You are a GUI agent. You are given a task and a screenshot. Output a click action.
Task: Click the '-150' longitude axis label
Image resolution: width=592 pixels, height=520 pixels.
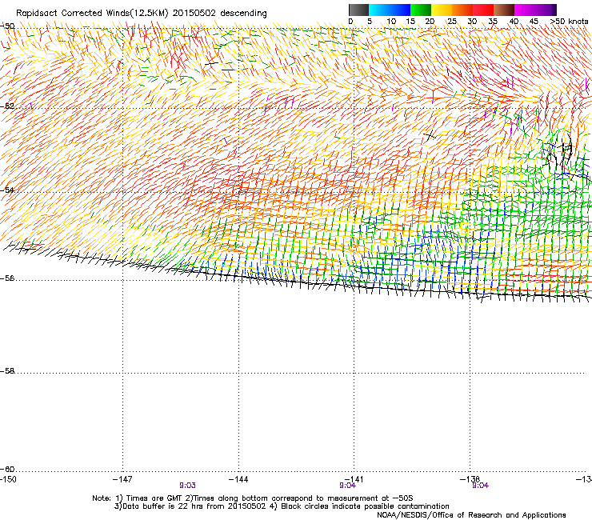(8, 479)
